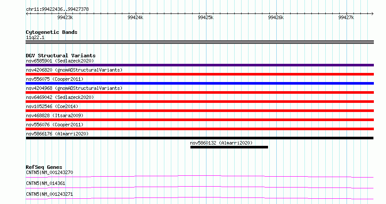Open variant nsv556076 (Cooper2011) label
Screen dimensions: 386x204
[x=55, y=125]
